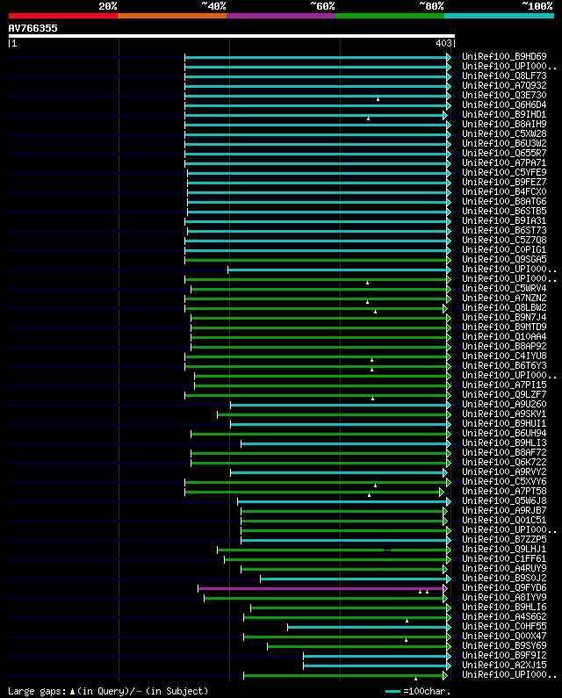Open UniRef100_A9RJB7 entry

pyautogui.click(x=504, y=510)
